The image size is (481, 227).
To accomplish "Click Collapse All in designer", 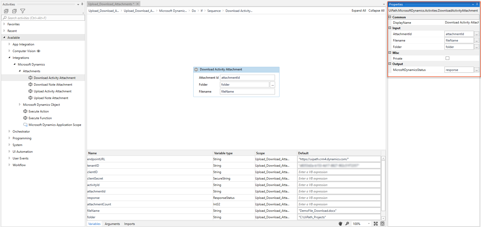I will pos(376,11).
